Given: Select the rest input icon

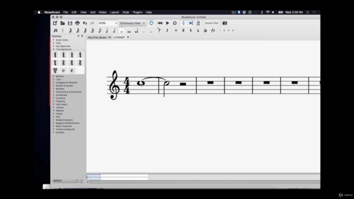Looking at the screenshot, I should click(167, 30).
